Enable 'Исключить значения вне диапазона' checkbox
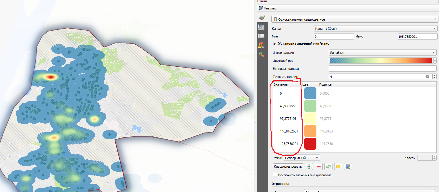The width and height of the screenshot is (439, 192). point(275,175)
